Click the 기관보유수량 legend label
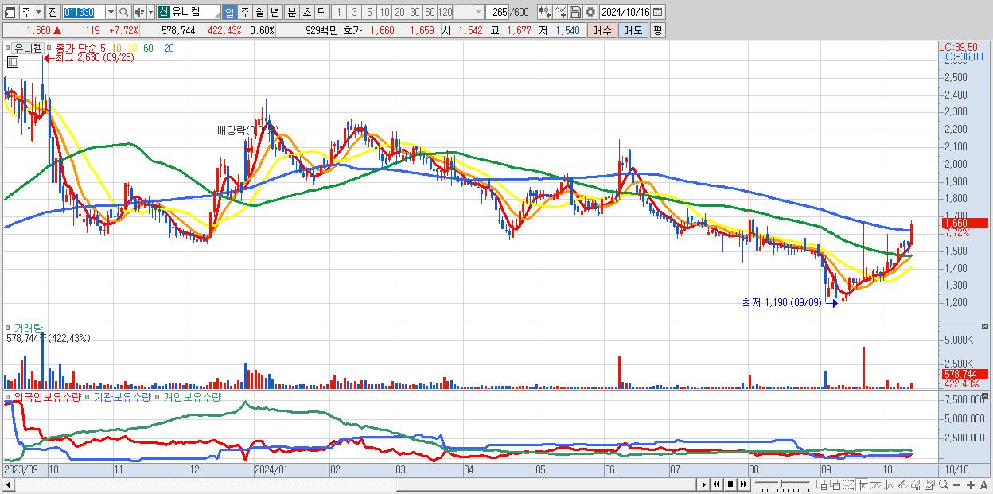Viewport: 993px width, 494px height. [x=122, y=396]
